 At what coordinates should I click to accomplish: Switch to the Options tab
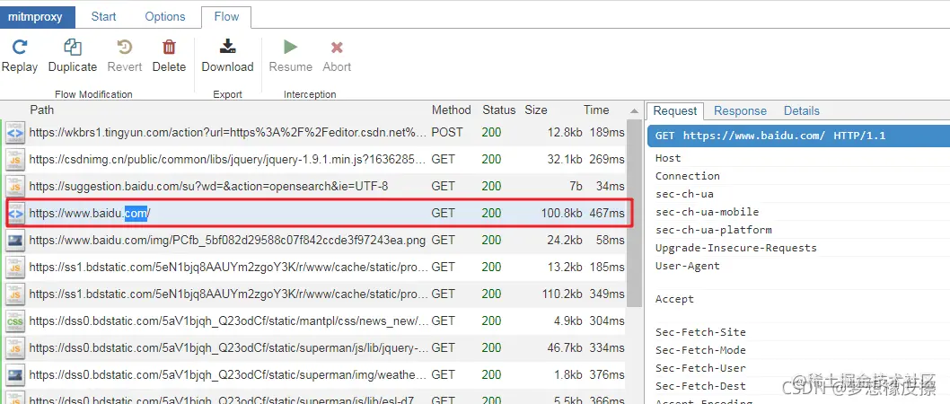tap(165, 17)
